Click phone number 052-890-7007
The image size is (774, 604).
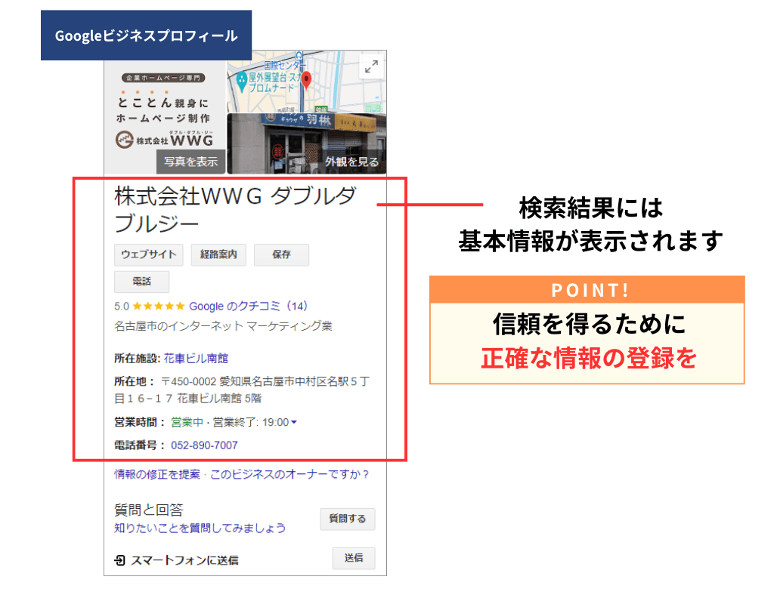(204, 445)
